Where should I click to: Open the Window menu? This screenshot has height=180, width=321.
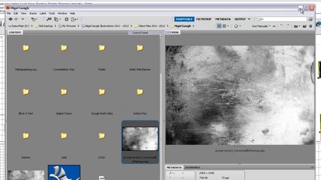[x=62, y=13]
